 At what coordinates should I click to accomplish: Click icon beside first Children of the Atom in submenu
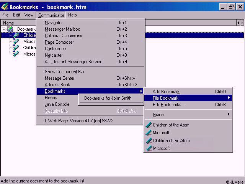point(149,125)
